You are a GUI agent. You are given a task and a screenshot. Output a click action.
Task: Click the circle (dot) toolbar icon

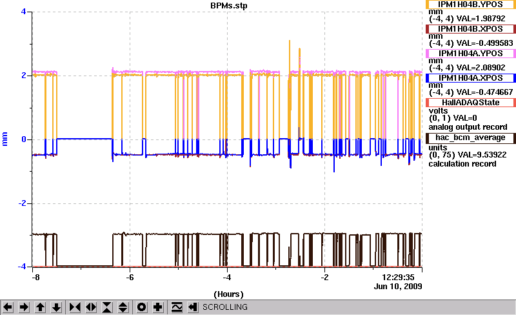click(142, 307)
